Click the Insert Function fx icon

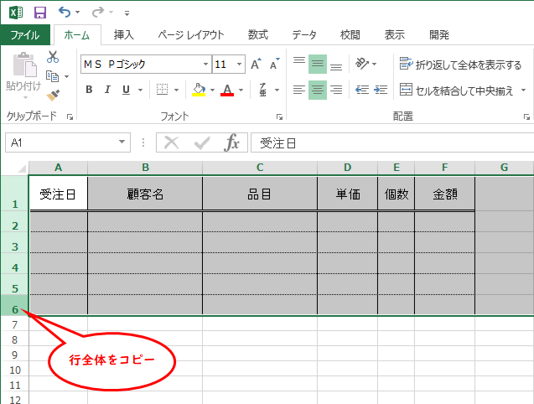click(x=231, y=142)
